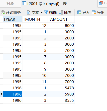Image resolution: width=107 pixels, height=111 pixels.
Task: Click TMONTH cell 9 in 1995
Action: [35, 69]
